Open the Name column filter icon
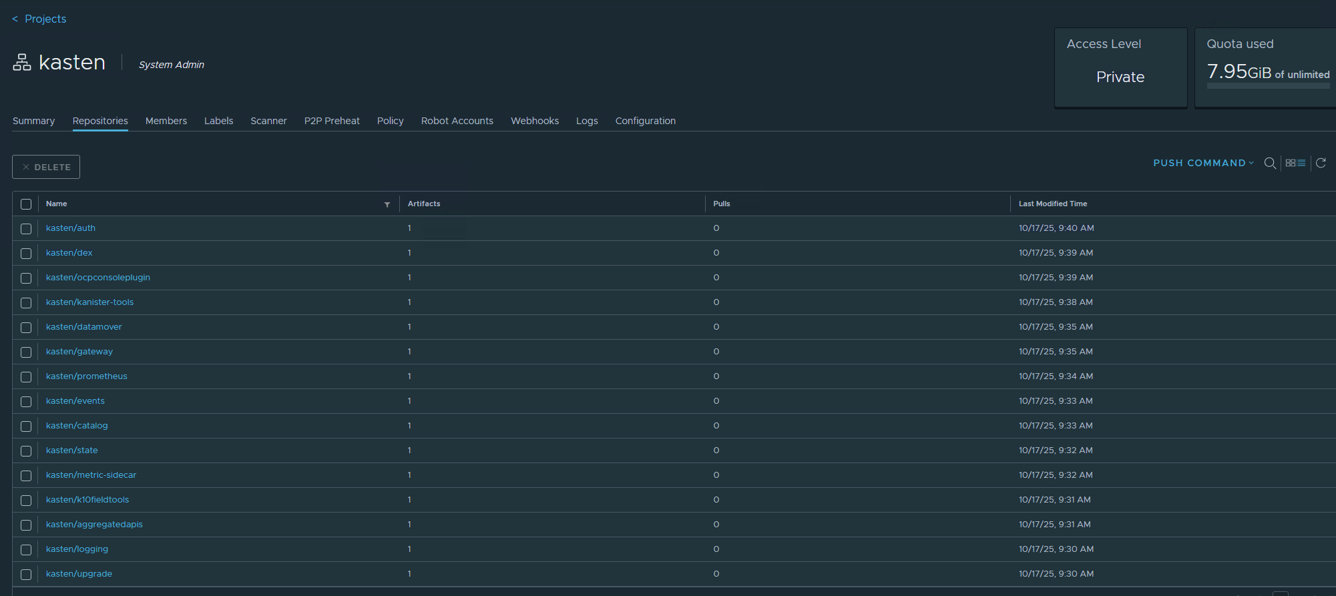Image resolution: width=1336 pixels, height=596 pixels. pyautogui.click(x=387, y=205)
